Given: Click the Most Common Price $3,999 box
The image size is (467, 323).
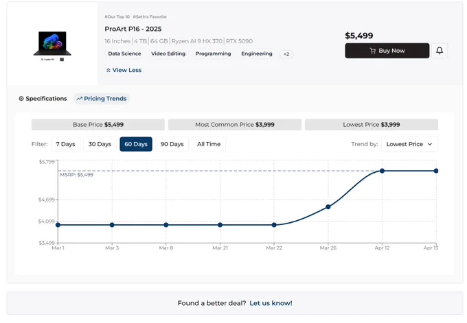Looking at the screenshot, I should pos(235,125).
